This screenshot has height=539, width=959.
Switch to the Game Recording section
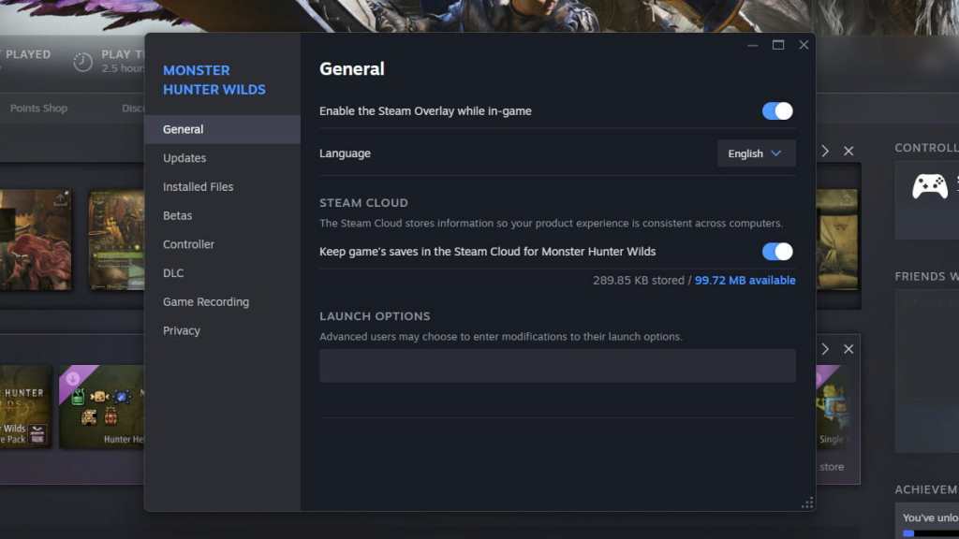coord(205,301)
